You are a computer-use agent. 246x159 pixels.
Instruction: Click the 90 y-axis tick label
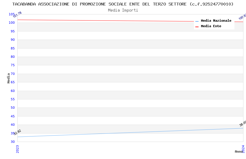pyautogui.click(x=12, y=40)
